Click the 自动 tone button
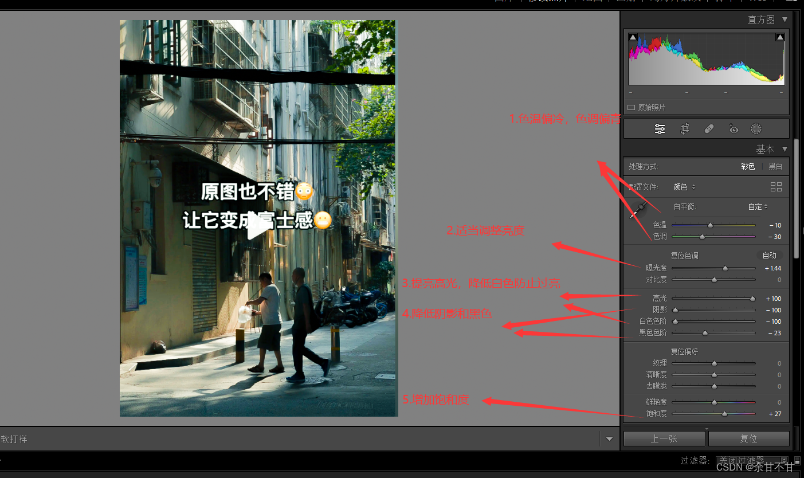The image size is (804, 478). click(x=769, y=255)
